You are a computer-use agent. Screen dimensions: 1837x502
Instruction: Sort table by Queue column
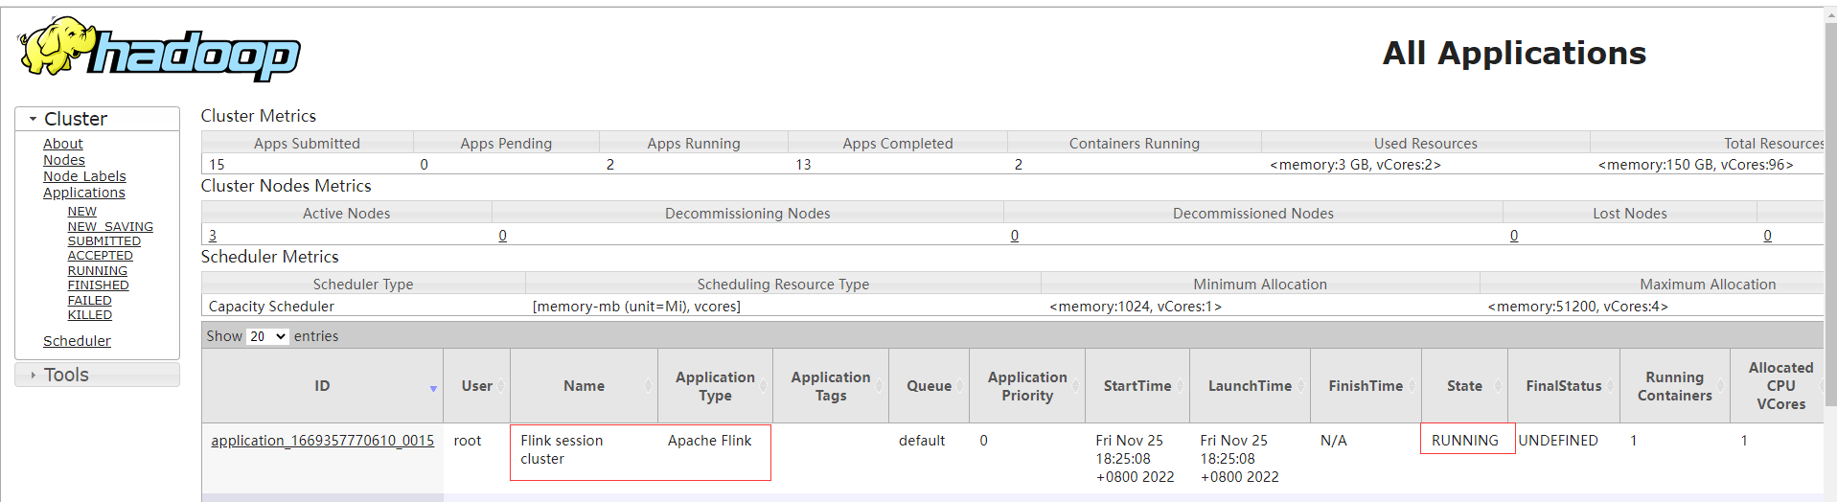929,386
